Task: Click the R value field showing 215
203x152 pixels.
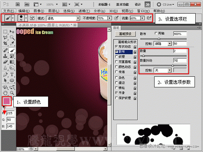Action: click(x=11, y=113)
